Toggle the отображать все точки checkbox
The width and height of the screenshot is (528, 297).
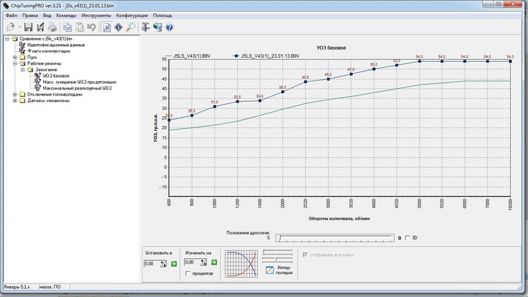[306, 255]
